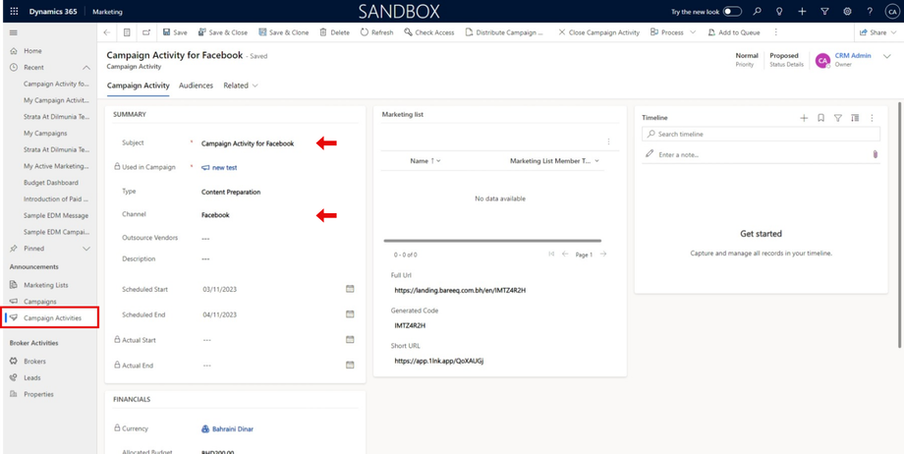Expand the Process dropdown menu
904x454 pixels.
[x=692, y=32]
